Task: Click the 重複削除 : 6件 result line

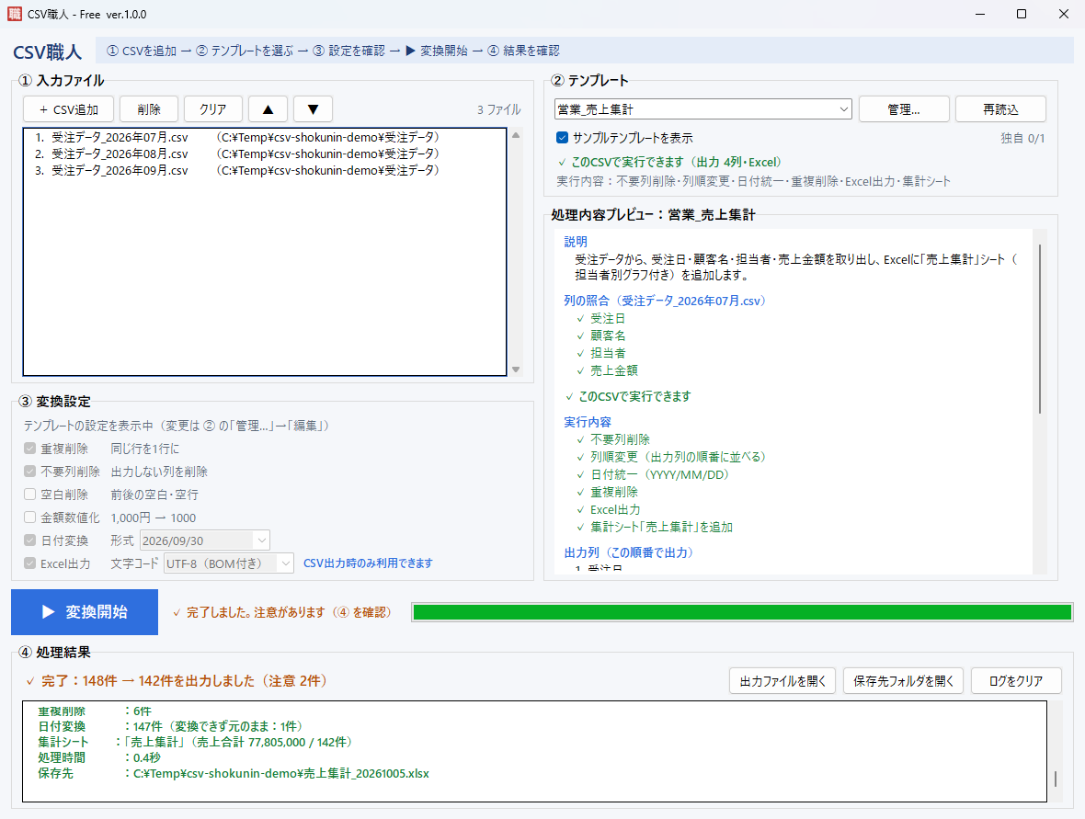Action: [x=95, y=711]
